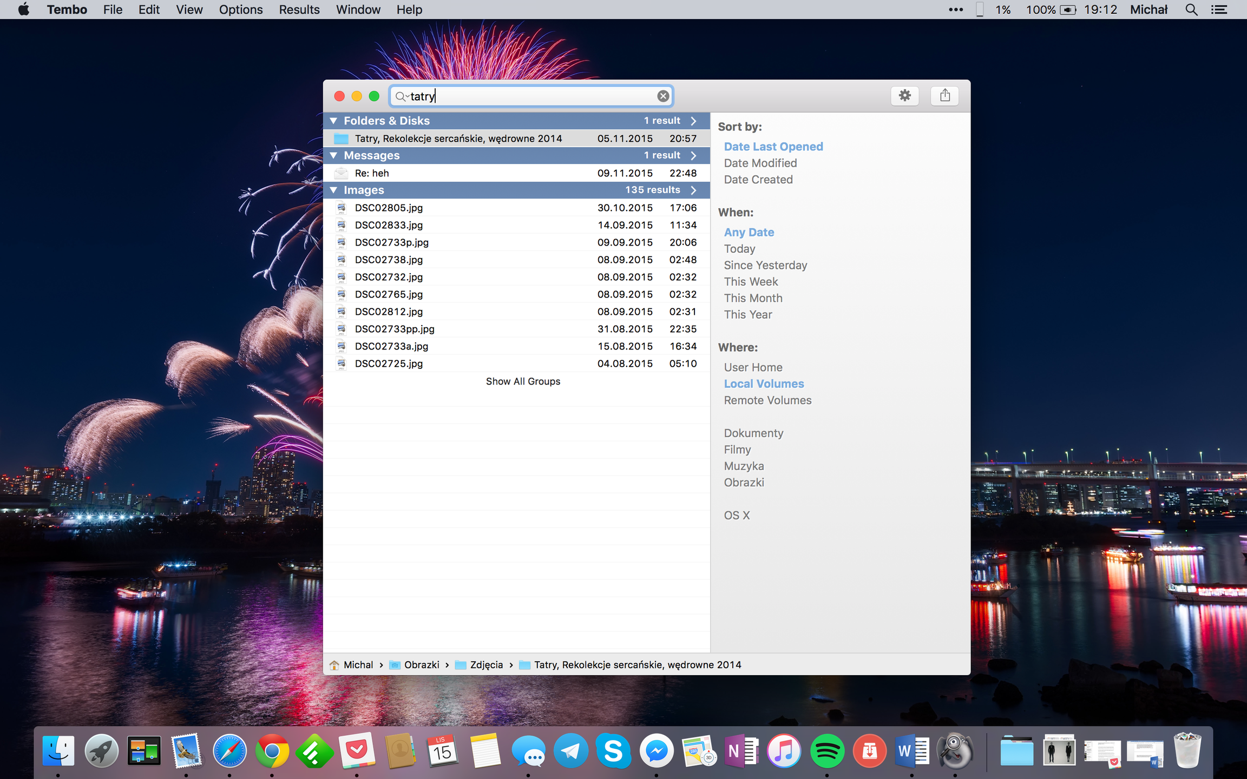Click Show All Groups

522,381
